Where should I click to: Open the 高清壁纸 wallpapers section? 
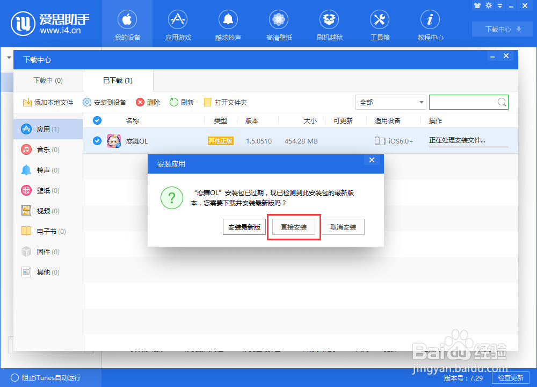278,24
